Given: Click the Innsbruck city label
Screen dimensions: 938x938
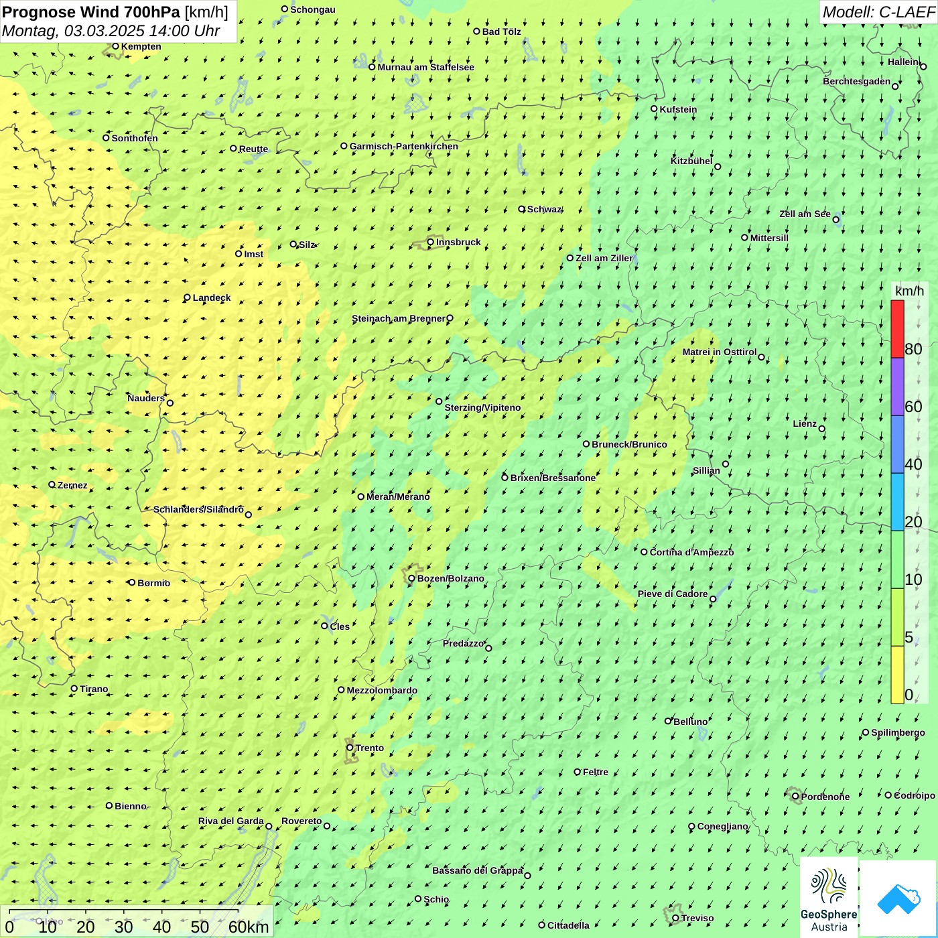Looking at the screenshot, I should 458,242.
